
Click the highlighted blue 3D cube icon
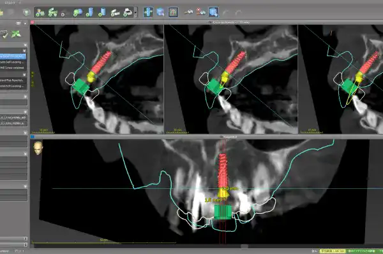click(x=213, y=12)
